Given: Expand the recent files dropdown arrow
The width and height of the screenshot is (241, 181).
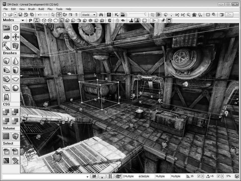Looking at the screenshot, I should (16, 15).
